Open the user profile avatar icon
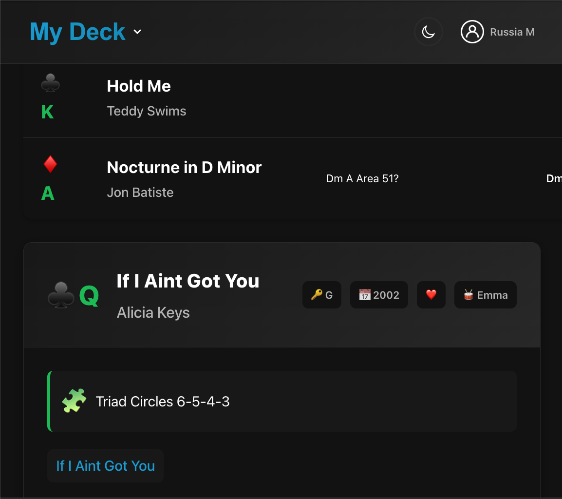This screenshot has width=562, height=499. pos(472,32)
